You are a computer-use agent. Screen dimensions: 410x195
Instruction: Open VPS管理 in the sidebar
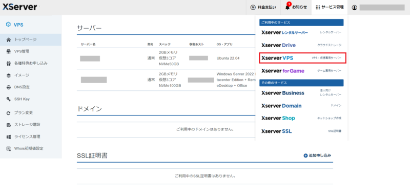pos(31,51)
